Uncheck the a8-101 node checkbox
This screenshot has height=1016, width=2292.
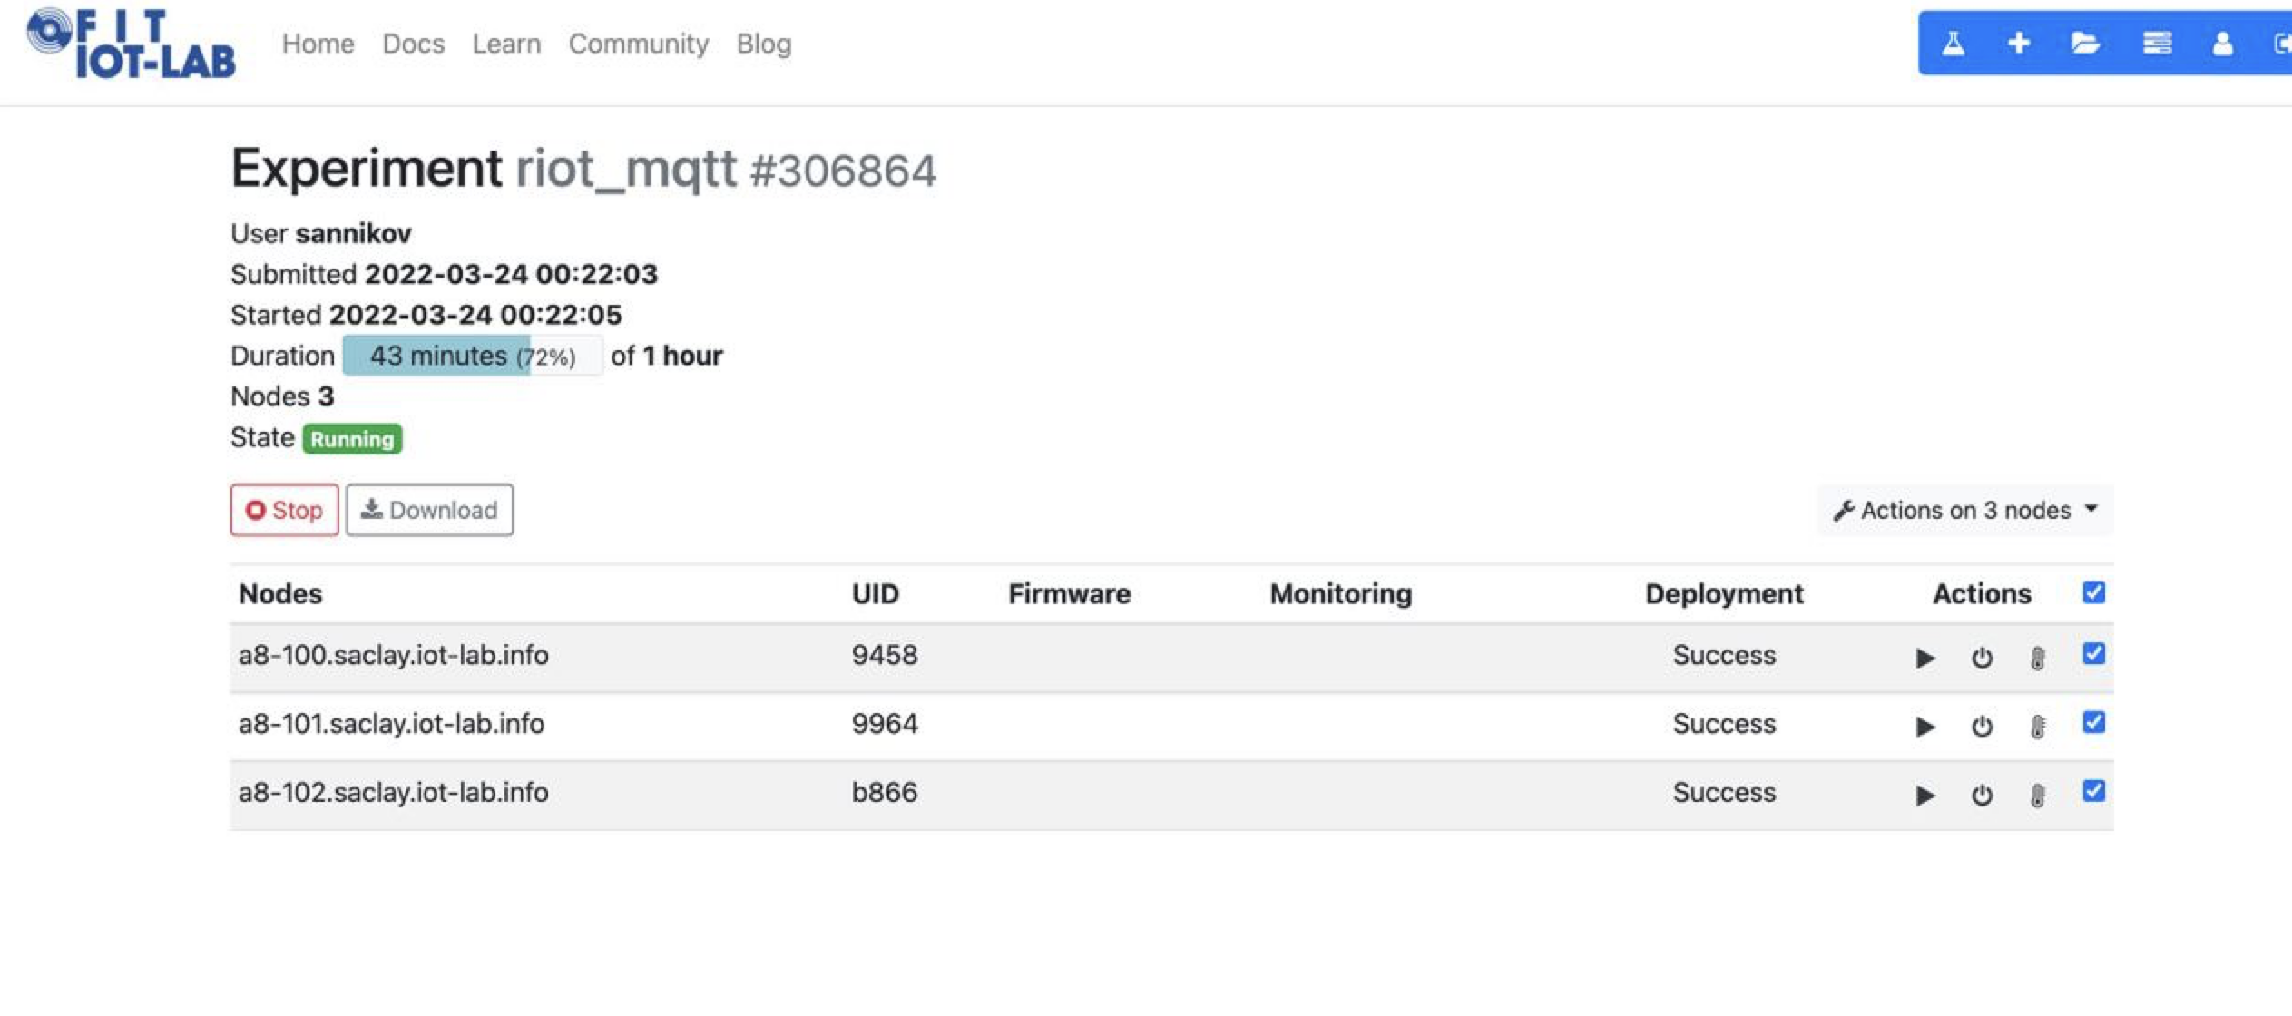pos(2093,722)
